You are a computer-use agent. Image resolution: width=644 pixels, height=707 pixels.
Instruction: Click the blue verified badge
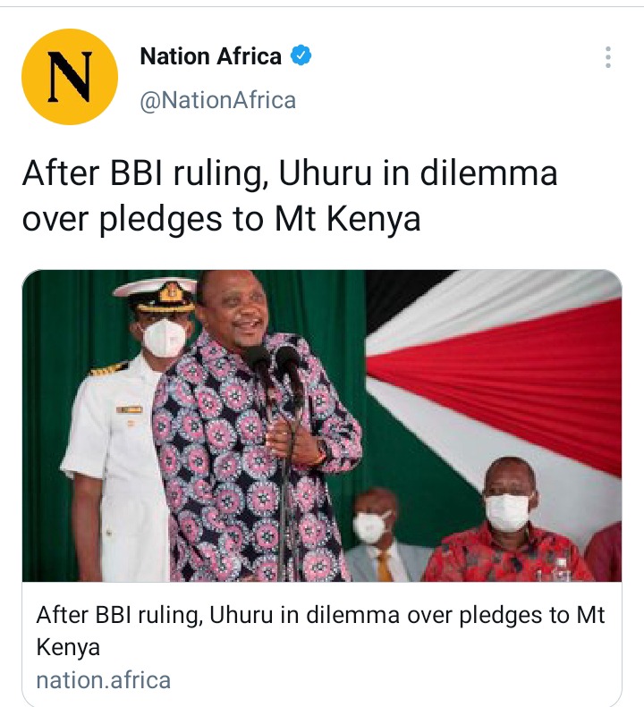point(301,55)
